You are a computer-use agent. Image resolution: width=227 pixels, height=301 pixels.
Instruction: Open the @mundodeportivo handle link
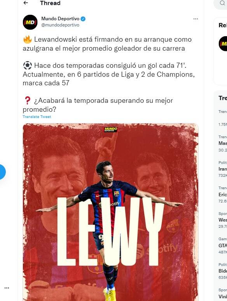pyautogui.click(x=60, y=25)
